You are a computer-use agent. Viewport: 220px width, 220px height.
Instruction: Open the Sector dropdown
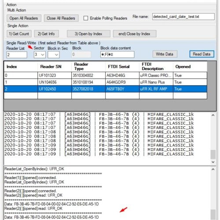coord(40,55)
